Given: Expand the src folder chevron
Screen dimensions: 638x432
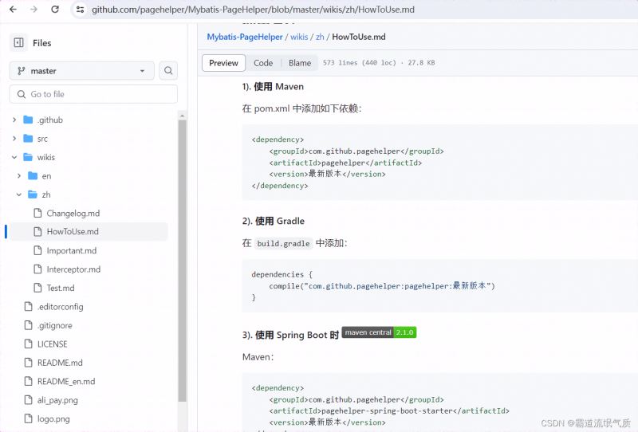Looking at the screenshot, I should coord(14,139).
